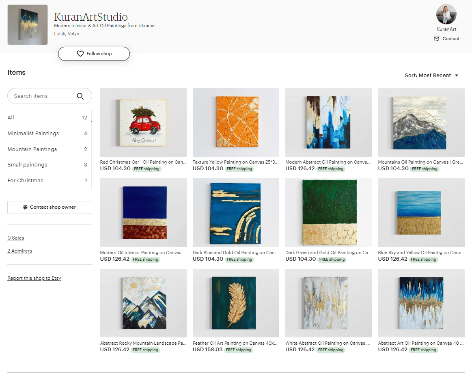Open the Feather Oil Art Painting thumbnail
The height and width of the screenshot is (378, 472).
236,303
